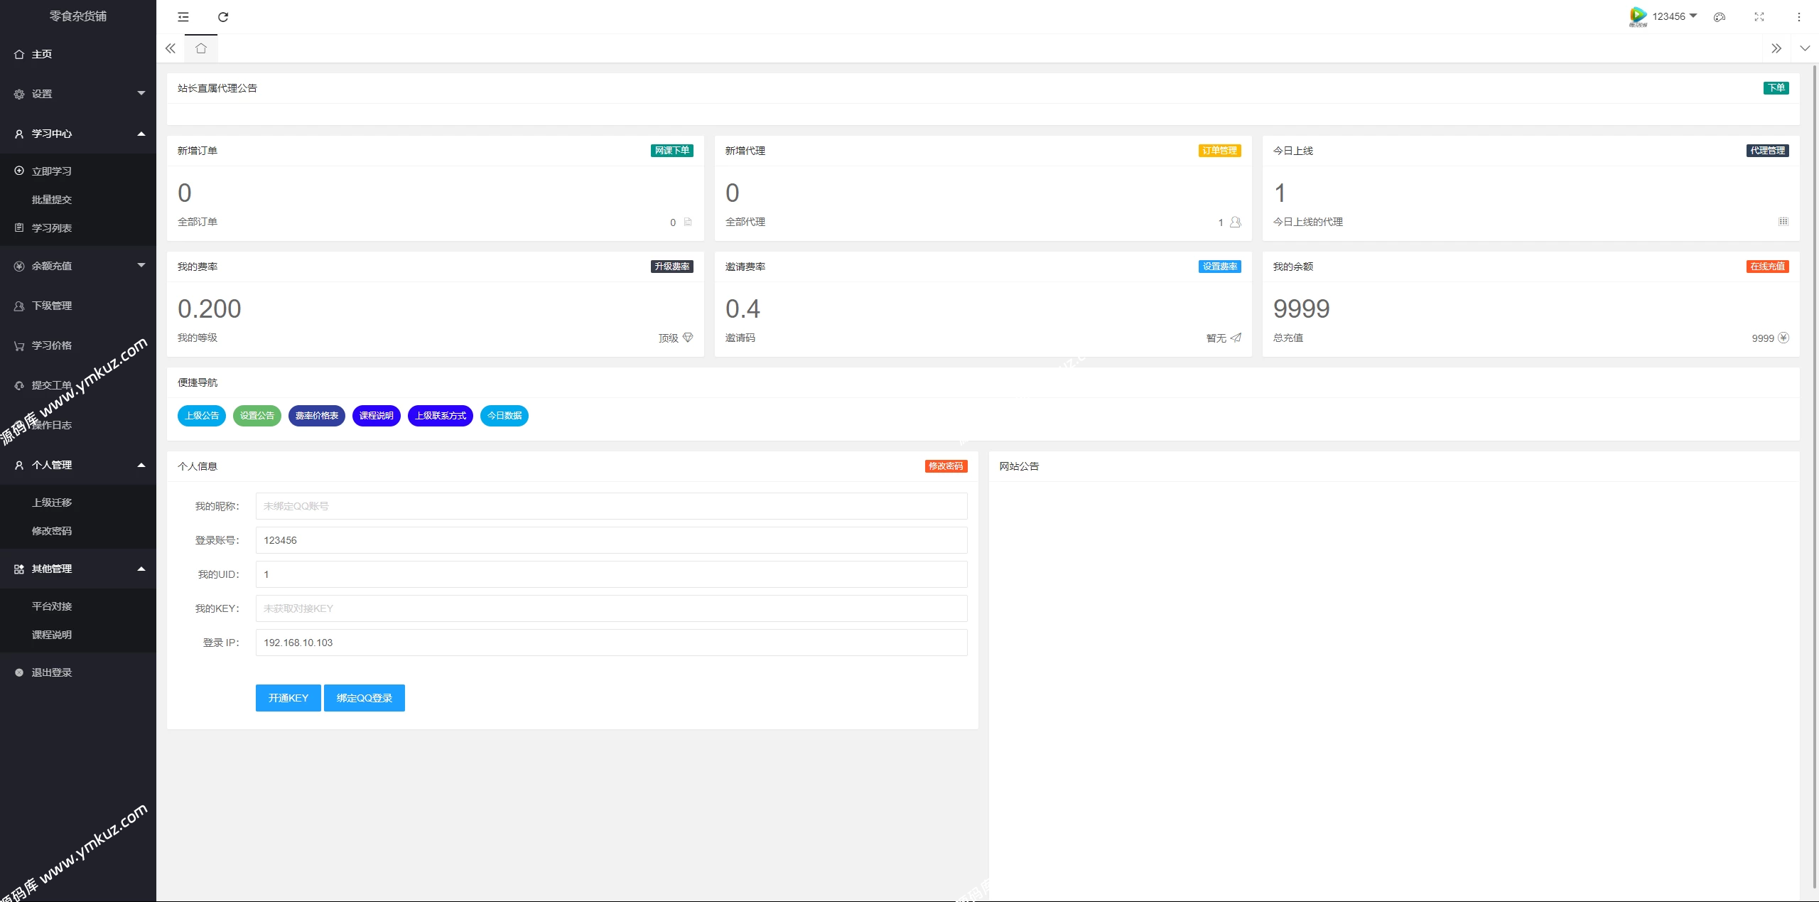This screenshot has height=902, width=1819.
Task: Toggle the sidebar collapse icon
Action: click(x=183, y=17)
